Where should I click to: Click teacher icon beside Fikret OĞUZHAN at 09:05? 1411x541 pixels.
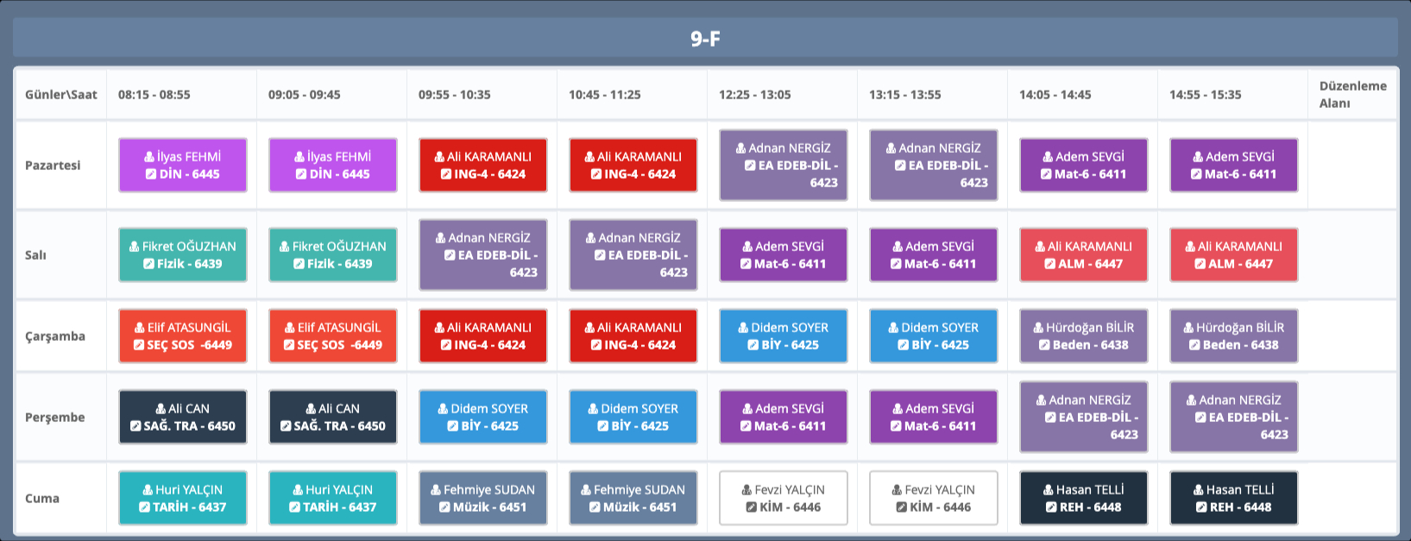coord(285,247)
